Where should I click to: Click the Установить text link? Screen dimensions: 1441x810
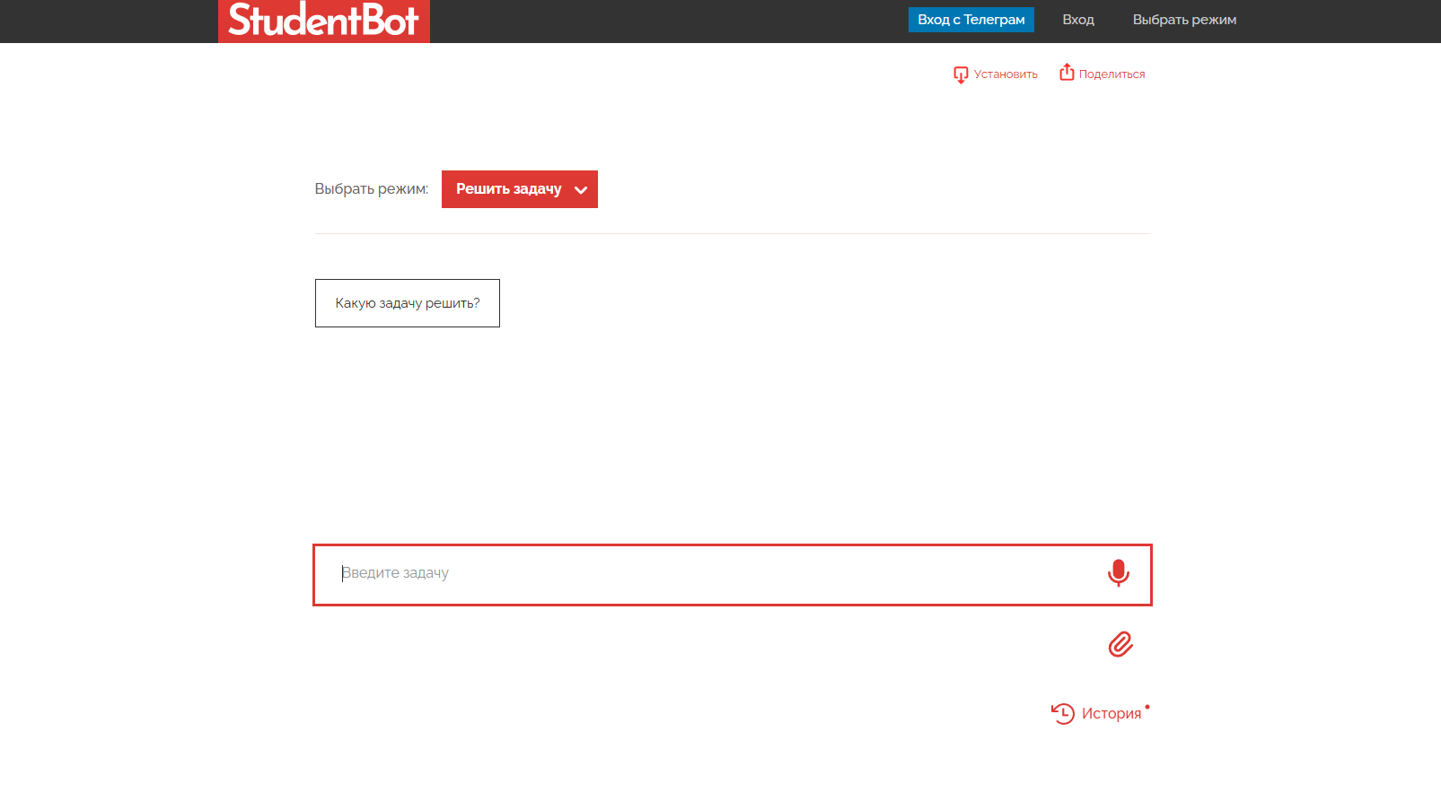coord(1006,74)
